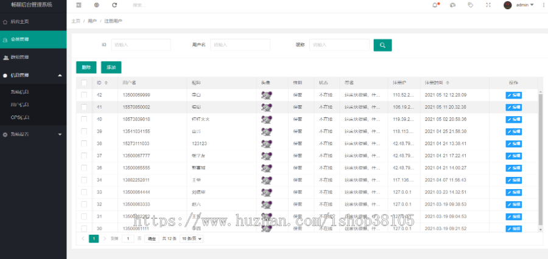Tick the checkbox for row ID 42

click(x=84, y=95)
